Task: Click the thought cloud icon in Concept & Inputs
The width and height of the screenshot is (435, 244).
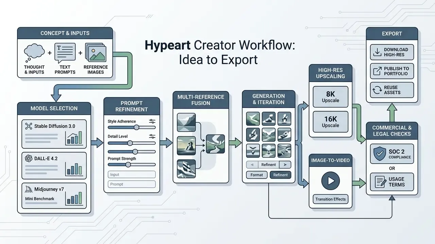Action: [34, 54]
